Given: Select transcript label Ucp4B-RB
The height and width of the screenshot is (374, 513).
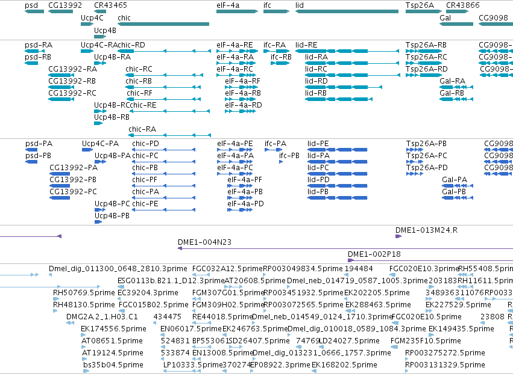Looking at the screenshot, I should (x=112, y=117).
